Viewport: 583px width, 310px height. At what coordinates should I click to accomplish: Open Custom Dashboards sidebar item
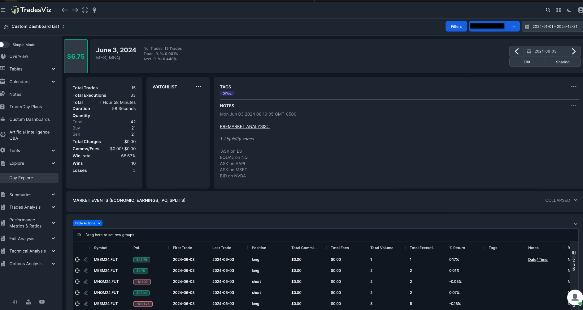(29, 119)
